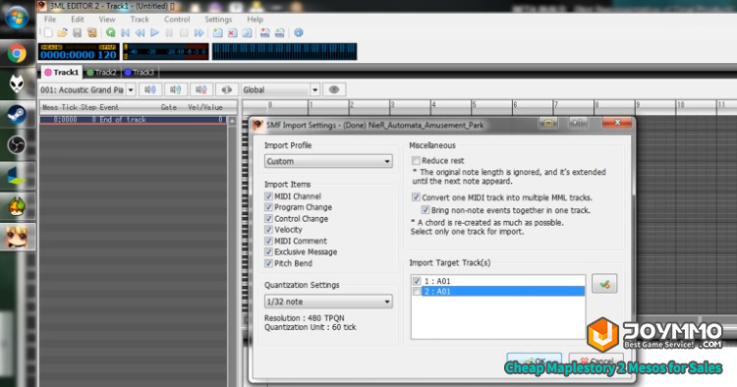Open Steam from the taskbar
This screenshot has width=737, height=387.
click(17, 115)
